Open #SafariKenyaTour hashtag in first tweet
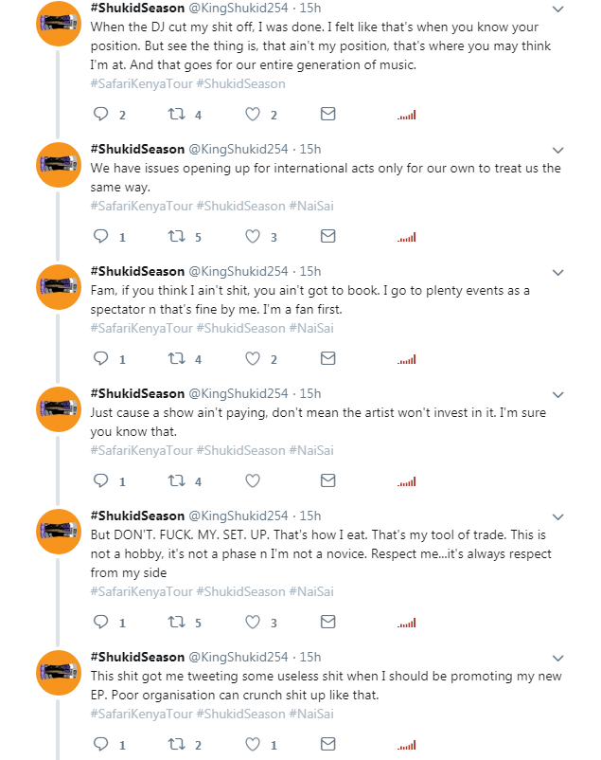 pyautogui.click(x=142, y=83)
